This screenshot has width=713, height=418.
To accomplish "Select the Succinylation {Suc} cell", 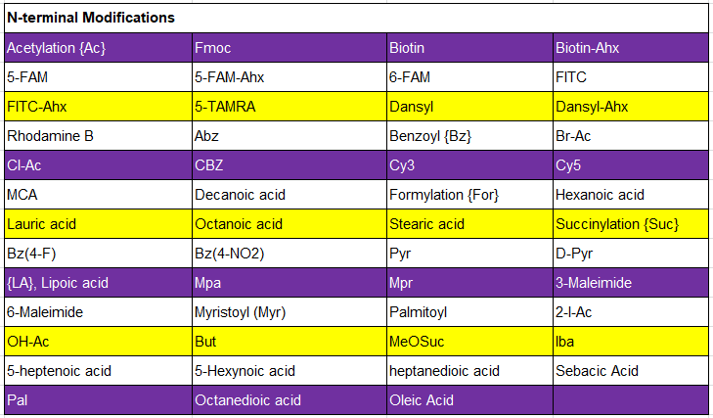I will click(x=629, y=224).
